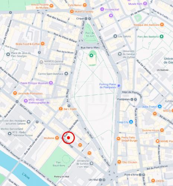Click the Pretty Patty Smash Burger label
173x186 pixels.
(129, 139)
